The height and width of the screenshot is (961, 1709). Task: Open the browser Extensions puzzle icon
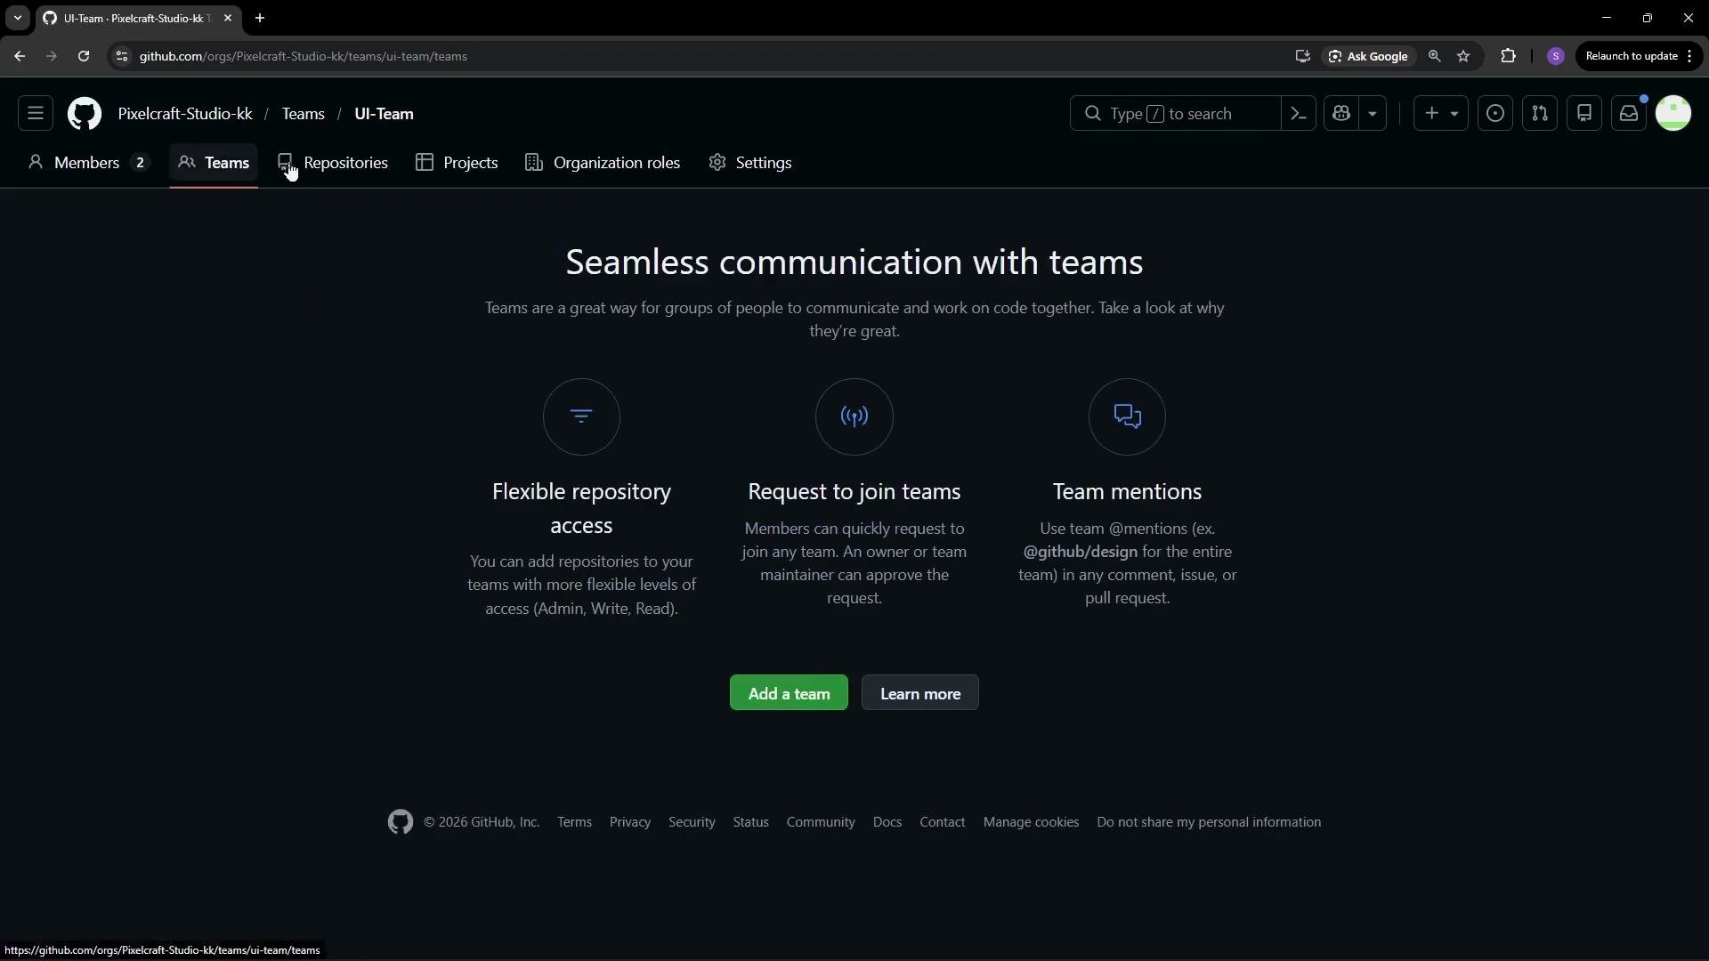pos(1508,56)
